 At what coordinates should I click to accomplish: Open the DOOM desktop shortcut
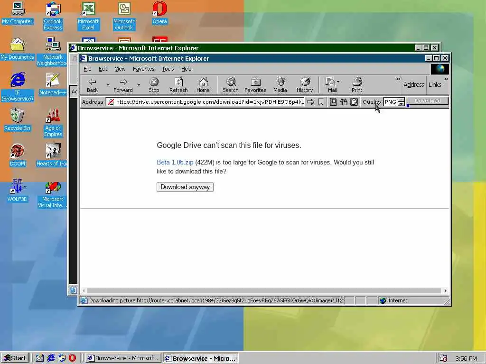point(18,155)
